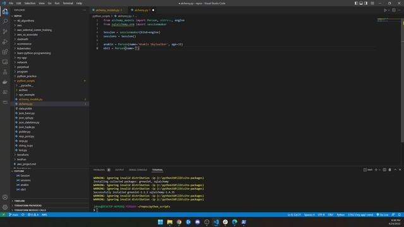Toggle the primary side bar layout button
This screenshot has width=404, height=227.
click(x=356, y=3)
